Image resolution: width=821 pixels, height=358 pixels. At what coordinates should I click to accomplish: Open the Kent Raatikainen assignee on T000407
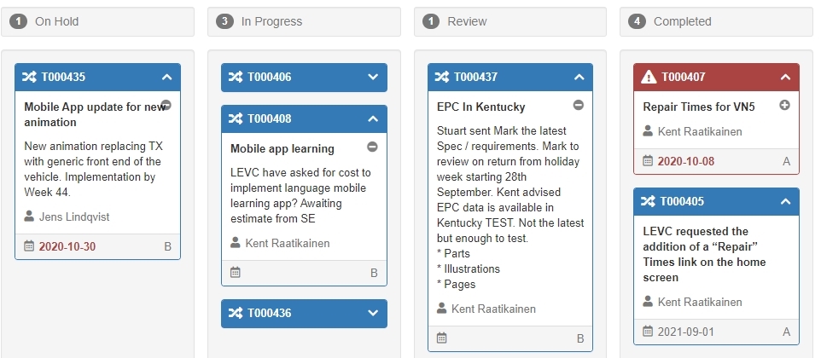pos(699,131)
